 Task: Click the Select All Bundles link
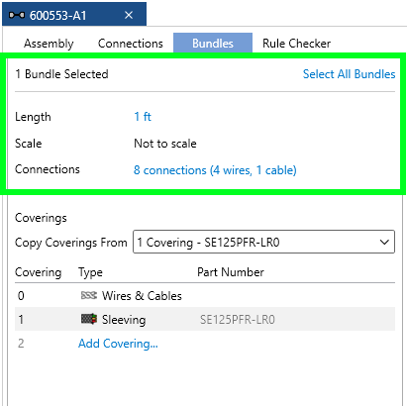click(x=349, y=74)
